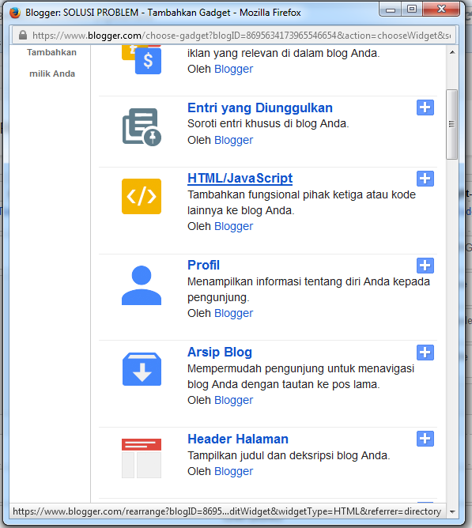
Task: Click the scrollbar down arrow
Action: [x=452, y=512]
